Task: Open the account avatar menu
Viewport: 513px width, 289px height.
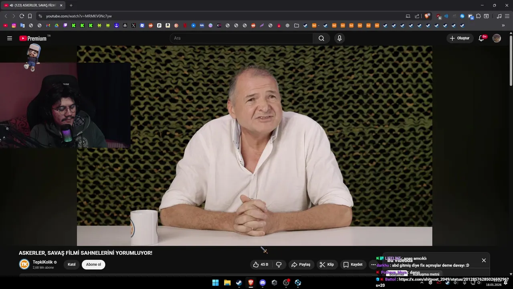Action: 497,38
